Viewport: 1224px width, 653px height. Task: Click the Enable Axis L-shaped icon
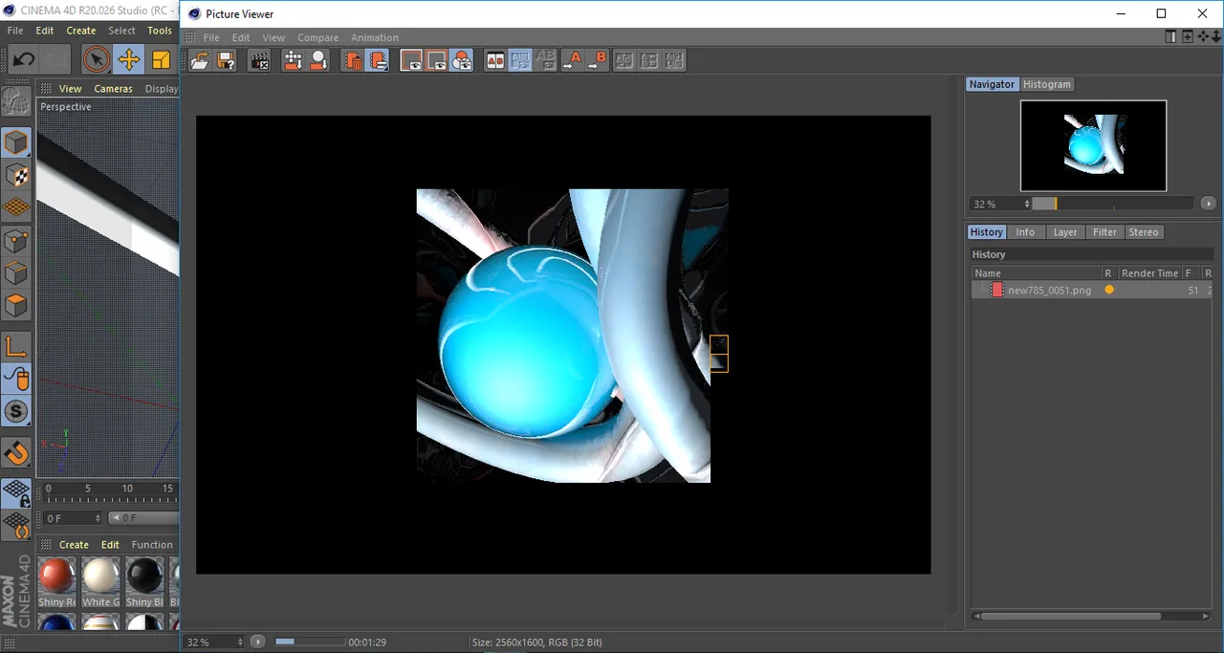tap(16, 347)
